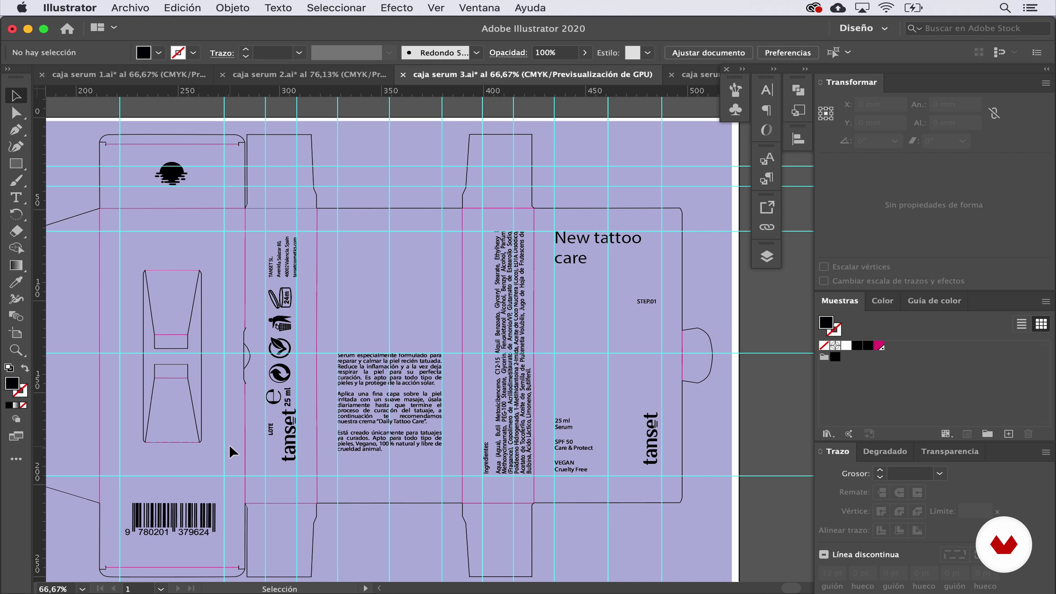Open the arrange documents dropdown
The height and width of the screenshot is (594, 1056).
[x=103, y=28]
